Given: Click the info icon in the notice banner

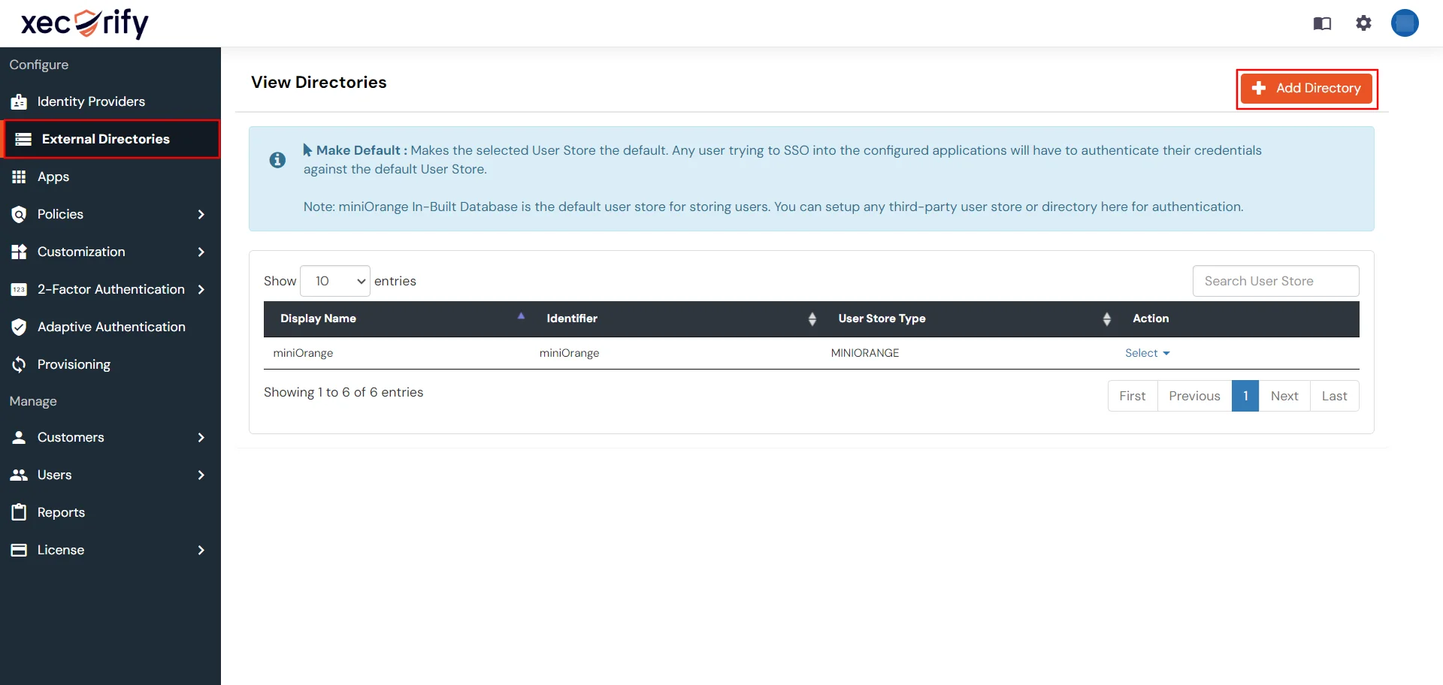Looking at the screenshot, I should click(277, 160).
